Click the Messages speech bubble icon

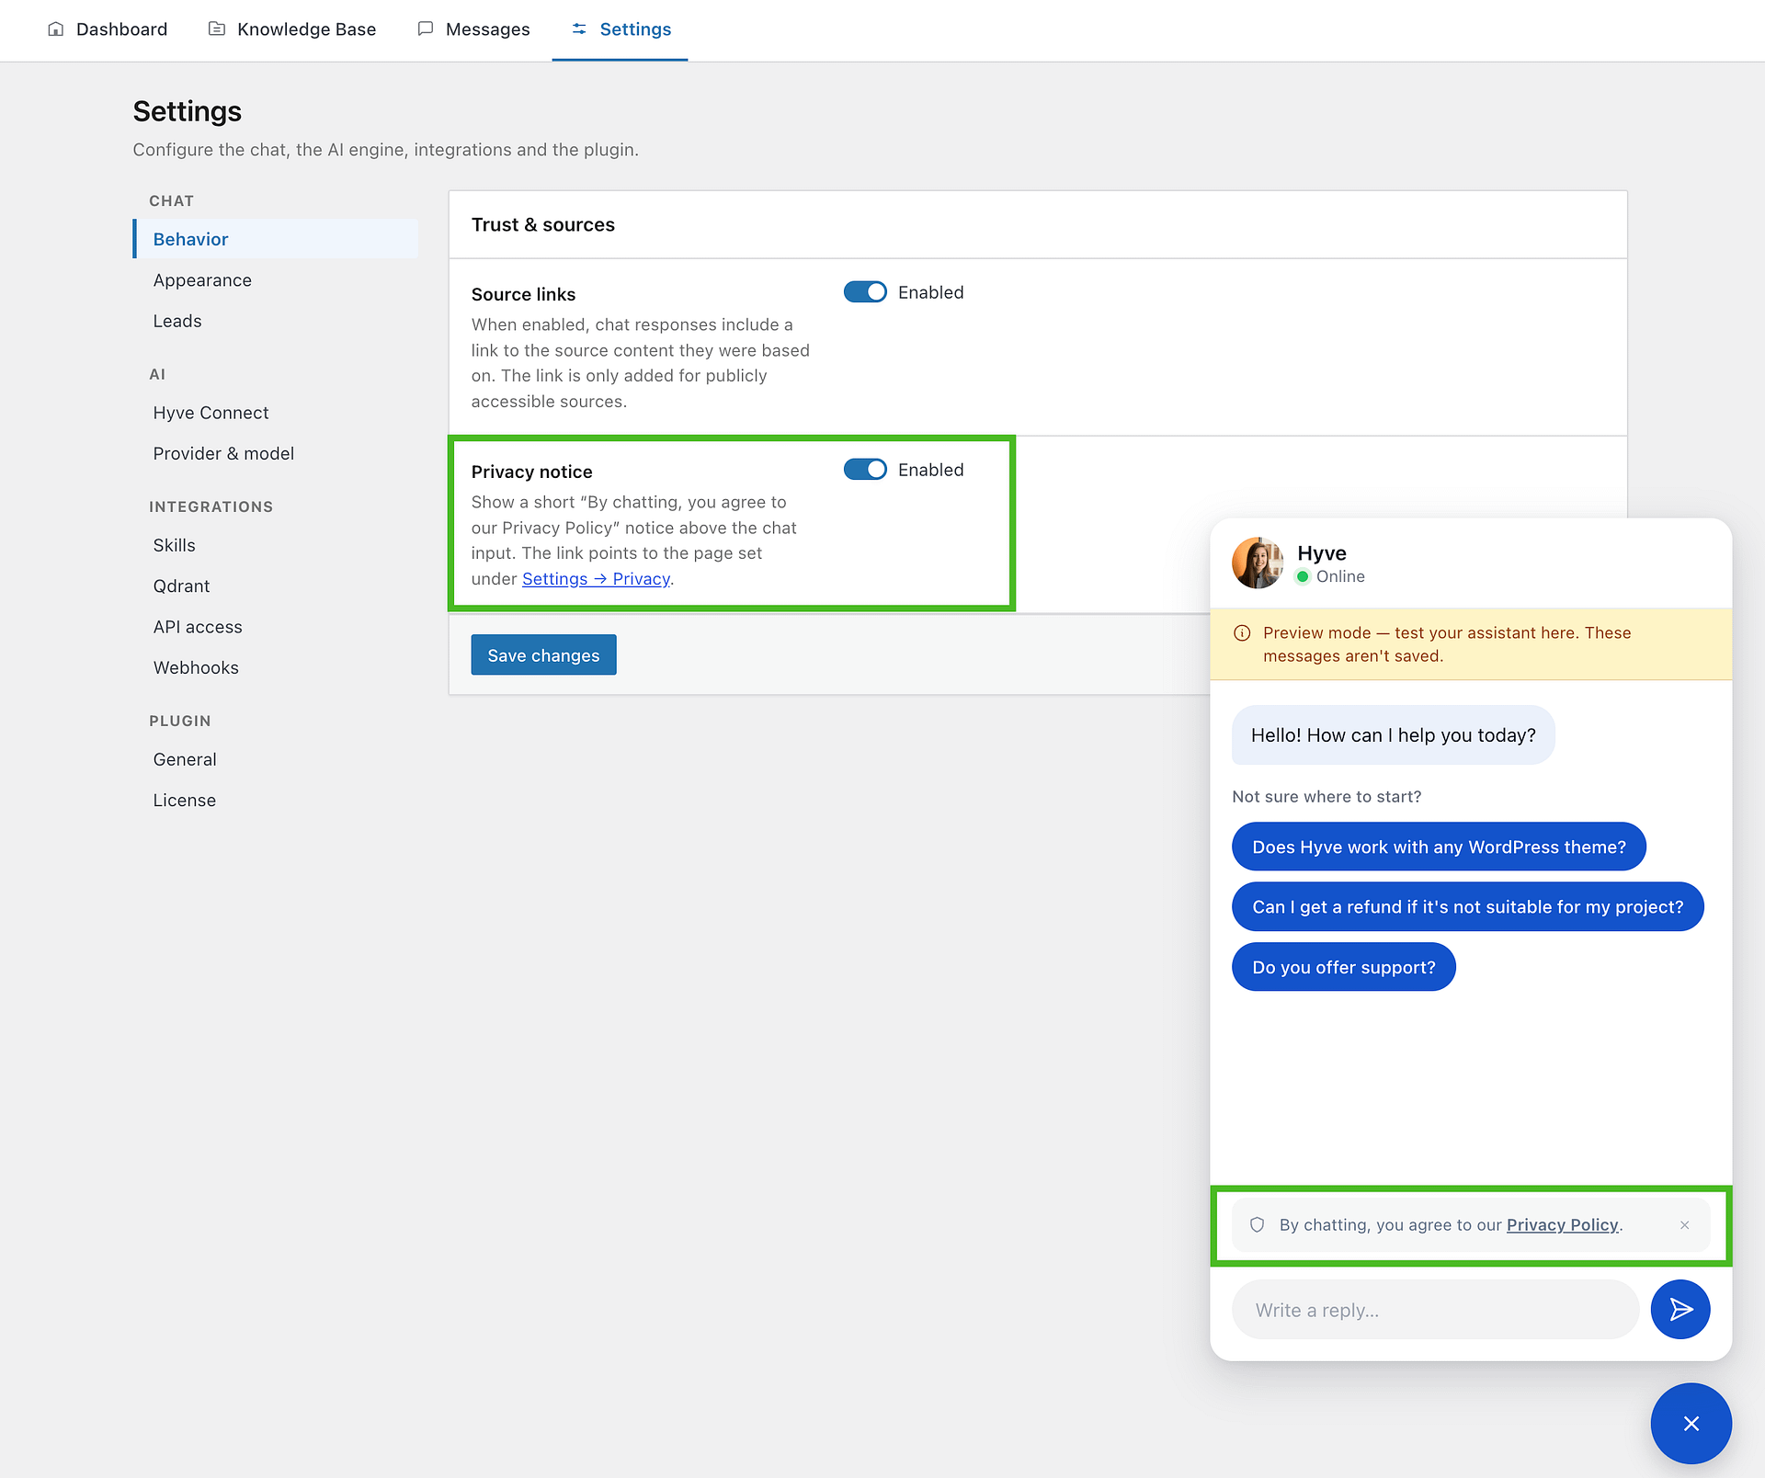pyautogui.click(x=426, y=29)
